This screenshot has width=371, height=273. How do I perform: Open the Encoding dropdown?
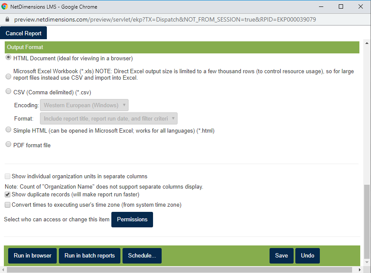(x=84, y=105)
